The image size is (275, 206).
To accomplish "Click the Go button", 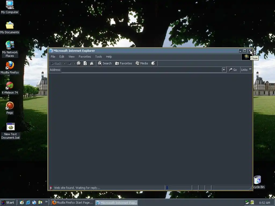I will tap(233, 70).
